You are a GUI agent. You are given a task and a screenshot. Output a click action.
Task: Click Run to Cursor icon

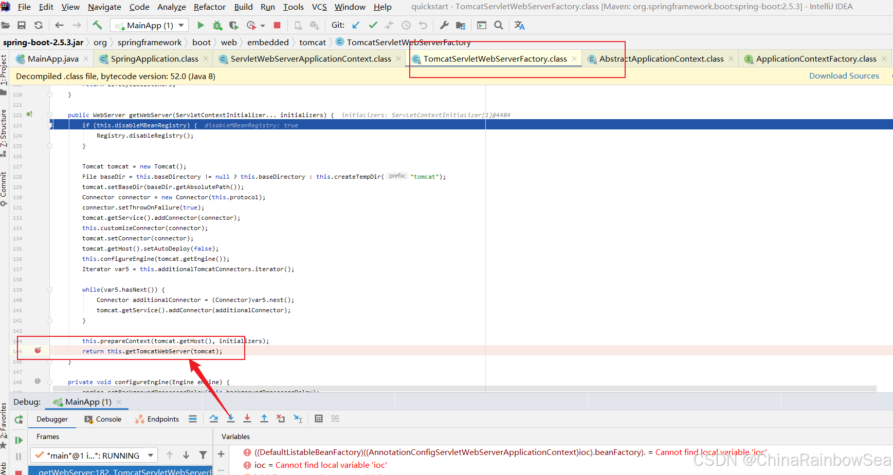tap(298, 419)
